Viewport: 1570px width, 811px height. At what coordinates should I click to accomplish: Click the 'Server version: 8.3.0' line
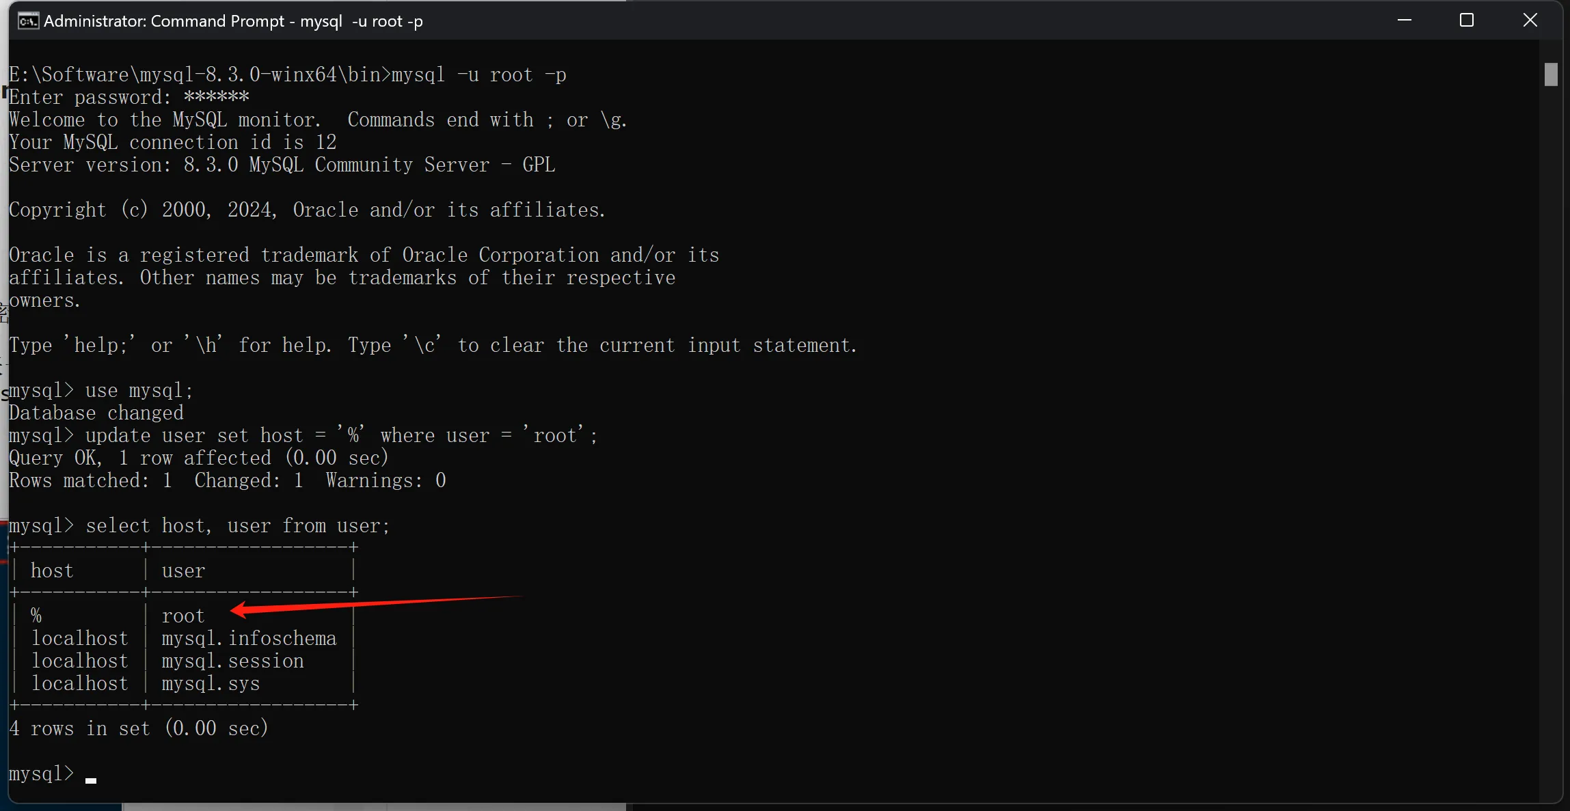click(x=282, y=165)
